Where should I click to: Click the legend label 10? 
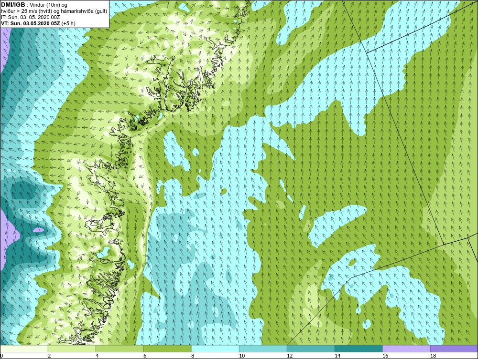pyautogui.click(x=242, y=356)
